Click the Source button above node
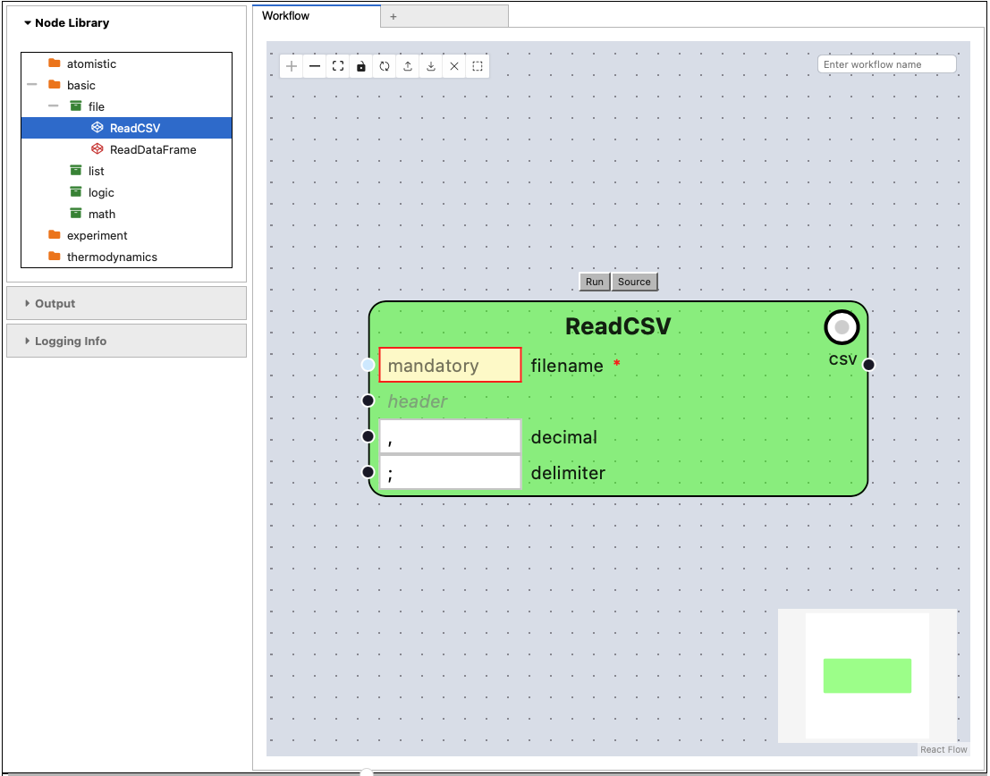The image size is (990, 776). (635, 282)
